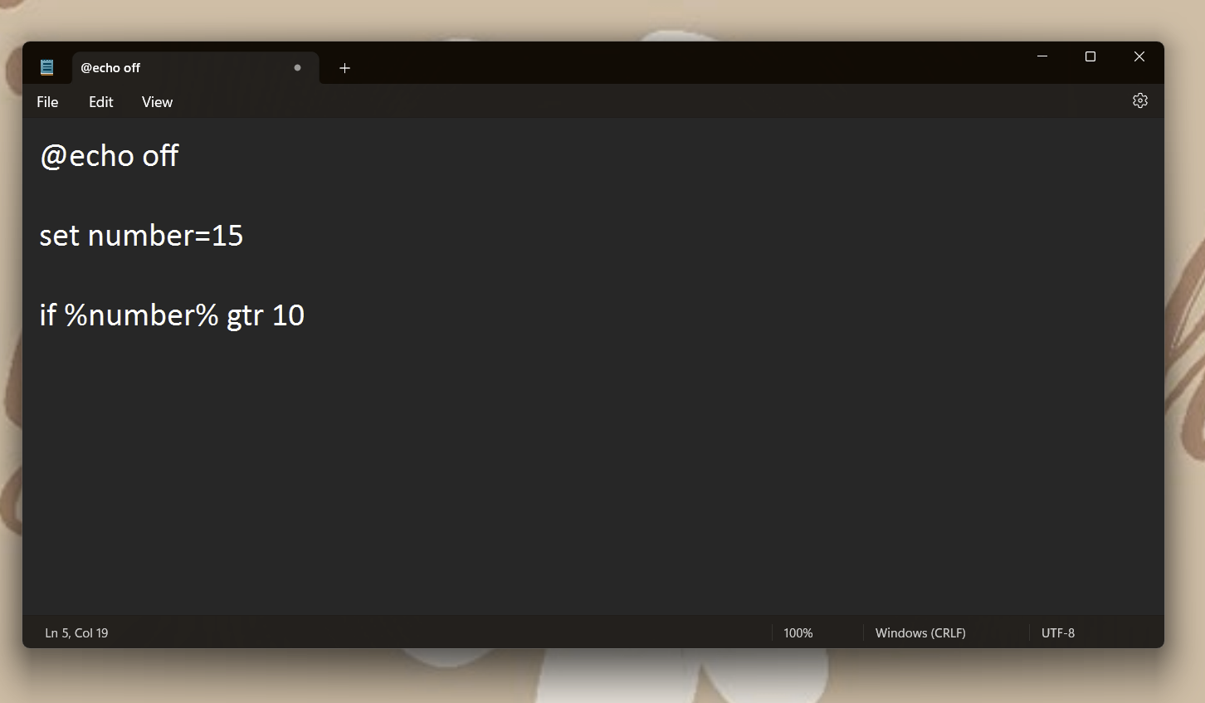The height and width of the screenshot is (703, 1205).
Task: Click the zoom level indicator showing 100%
Action: pos(797,632)
